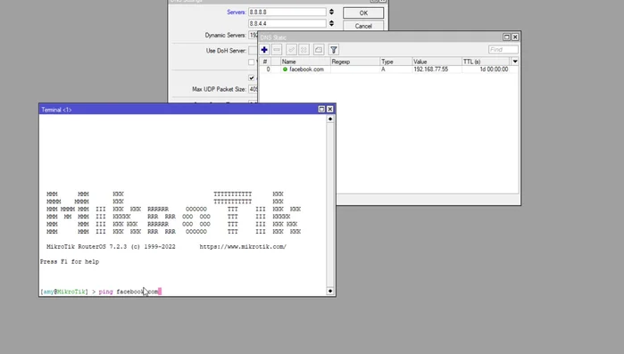Viewport: 624px width, 354px height.
Task: Click the https://www.mikrotik.com/ text
Action: click(243, 247)
